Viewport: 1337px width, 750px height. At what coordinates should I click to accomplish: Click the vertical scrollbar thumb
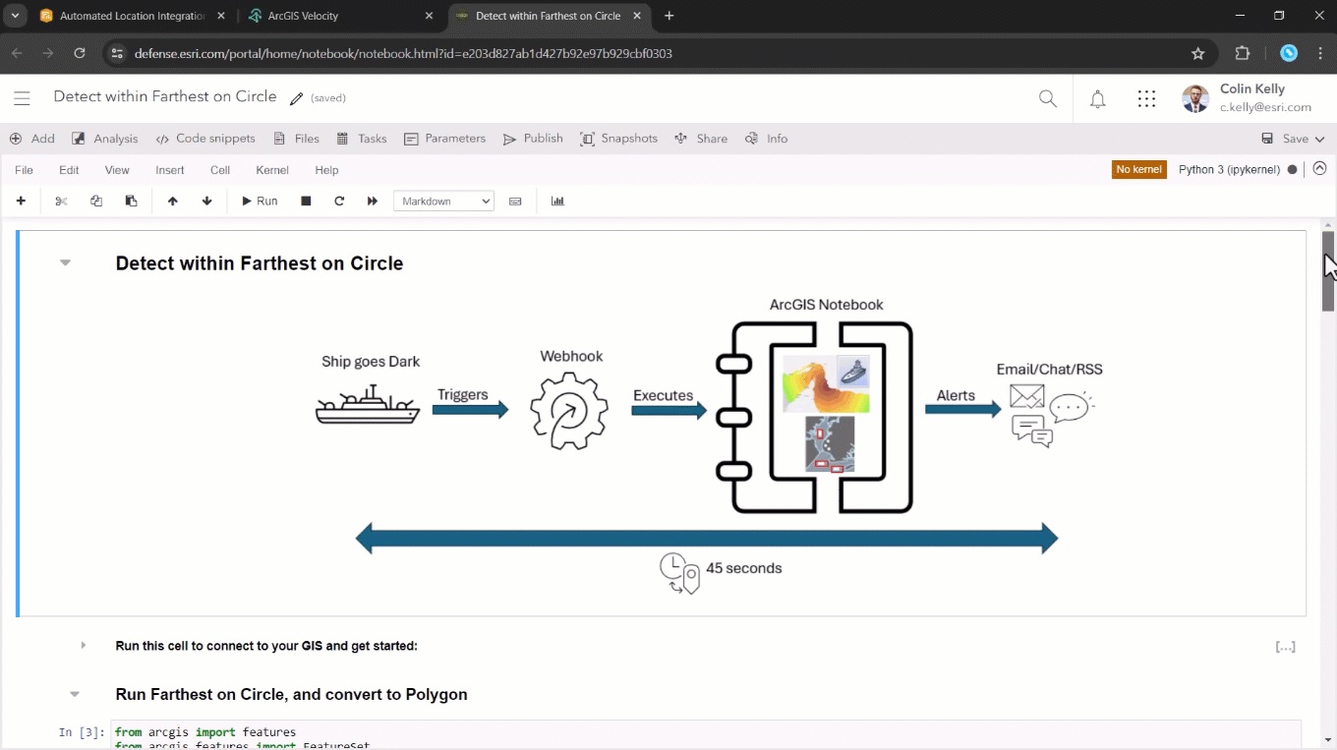pyautogui.click(x=1327, y=270)
